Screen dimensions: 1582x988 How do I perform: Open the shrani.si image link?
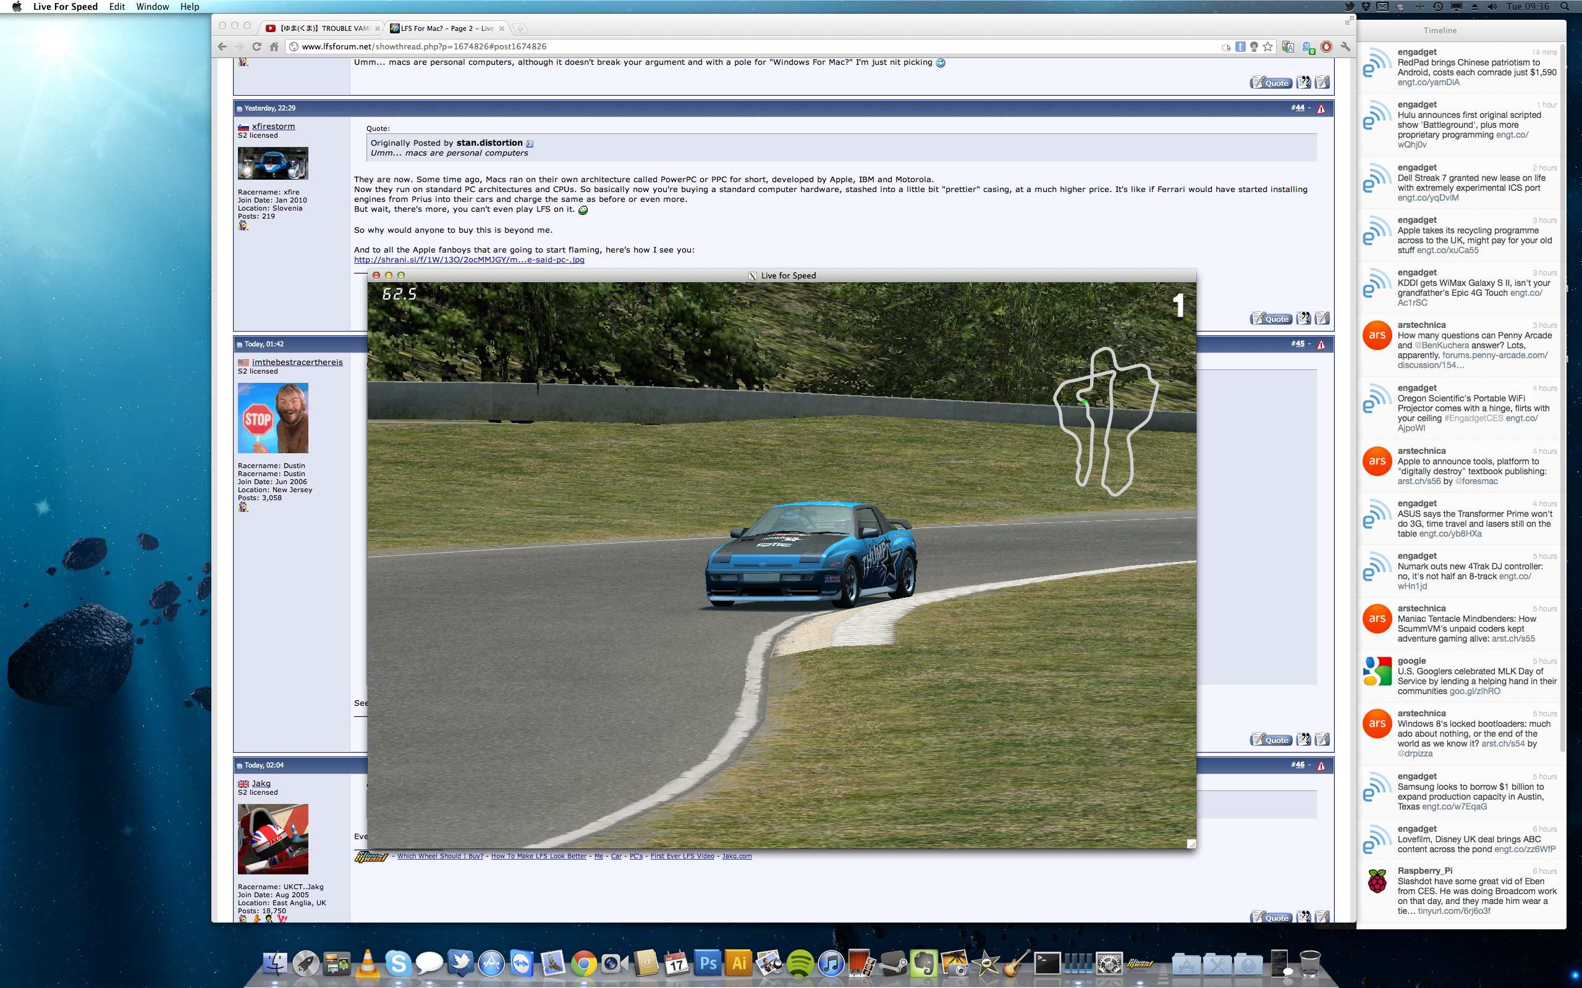[x=468, y=259]
